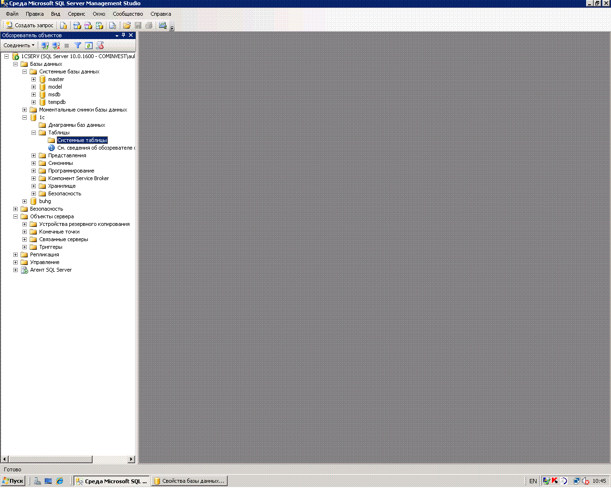Click the Stop icon in Object Explorer
Viewport: 611px width, 488px height.
(67, 45)
